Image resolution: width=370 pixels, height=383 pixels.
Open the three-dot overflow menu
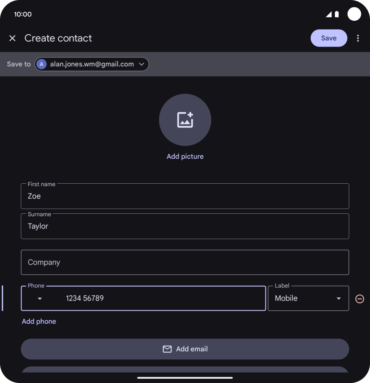click(x=358, y=38)
